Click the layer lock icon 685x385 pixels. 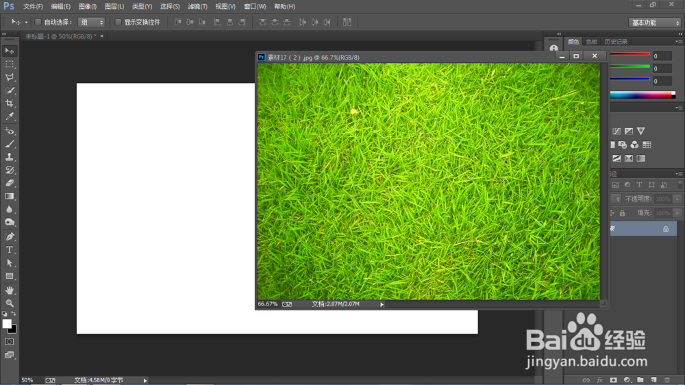point(666,229)
